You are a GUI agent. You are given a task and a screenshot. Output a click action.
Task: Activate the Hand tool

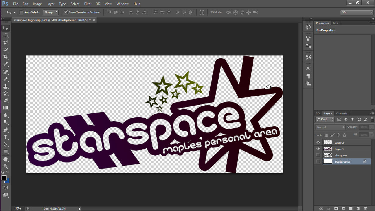point(6,159)
